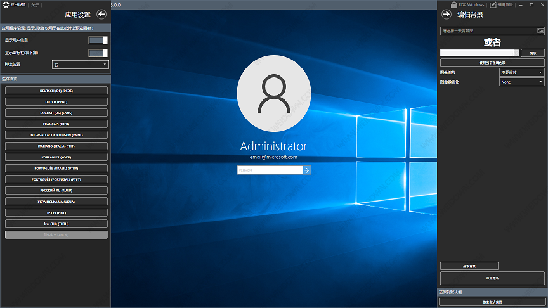Select the ITALIANO (ITALIA) language button
The height and width of the screenshot is (308, 548).
56,146
